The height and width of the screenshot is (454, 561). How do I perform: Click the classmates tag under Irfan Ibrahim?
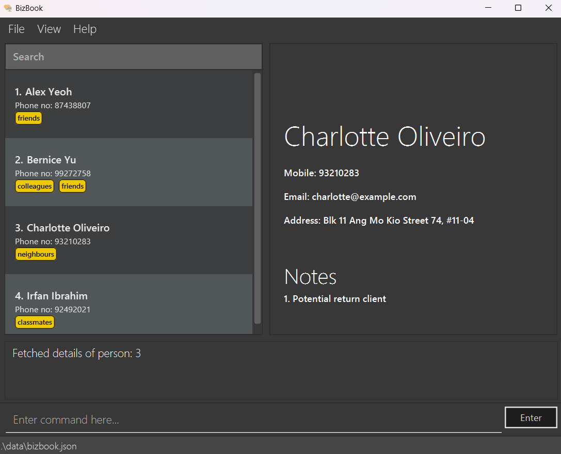[x=35, y=322]
